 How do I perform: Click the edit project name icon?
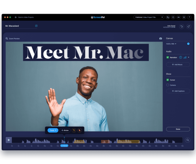click(36, 26)
